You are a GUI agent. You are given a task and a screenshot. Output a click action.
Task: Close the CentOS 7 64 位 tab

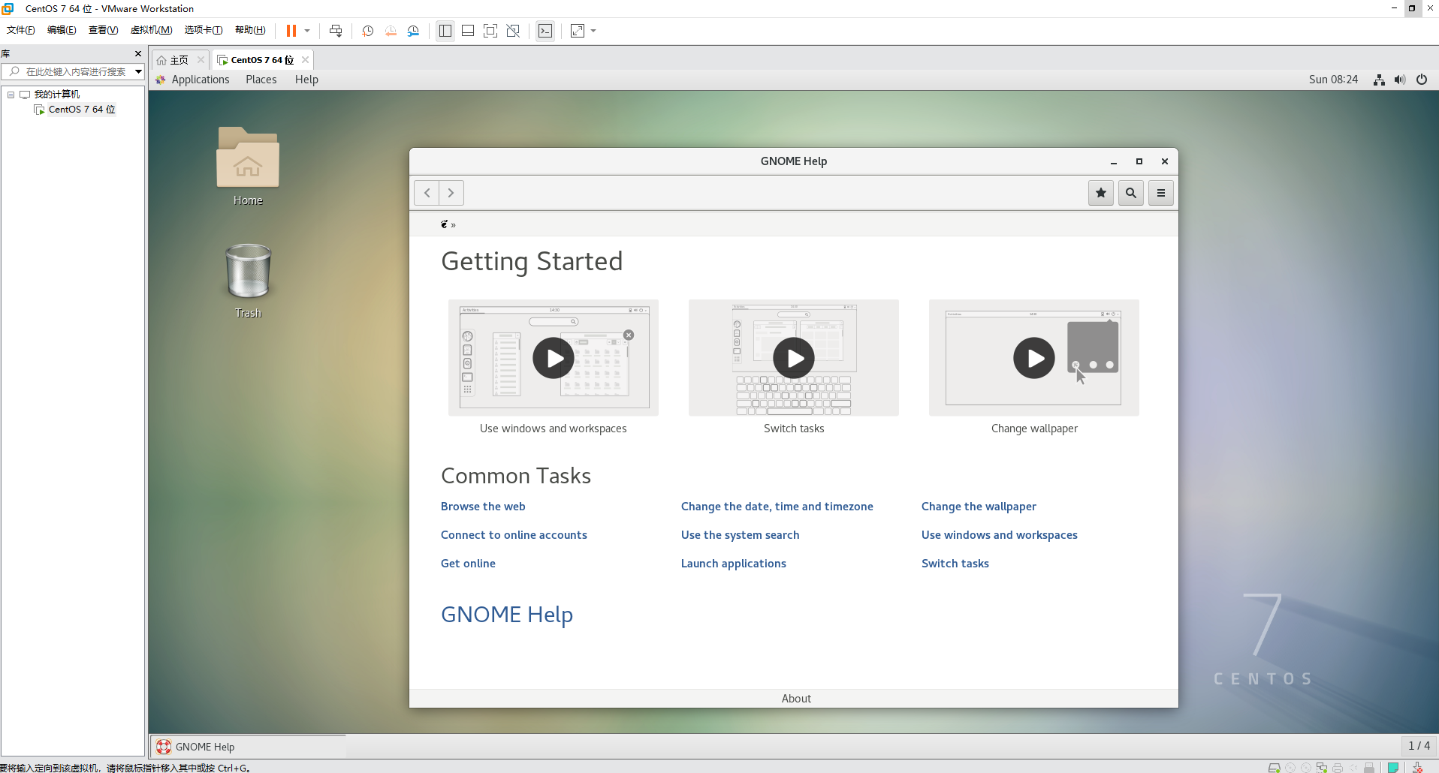click(x=305, y=60)
